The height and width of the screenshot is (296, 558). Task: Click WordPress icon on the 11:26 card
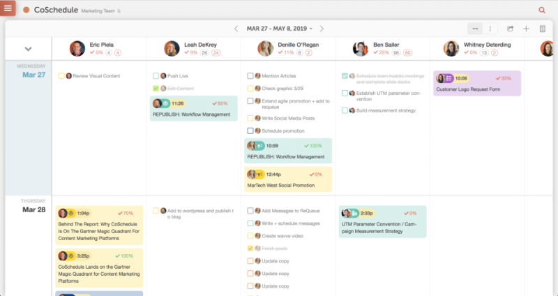(165, 103)
